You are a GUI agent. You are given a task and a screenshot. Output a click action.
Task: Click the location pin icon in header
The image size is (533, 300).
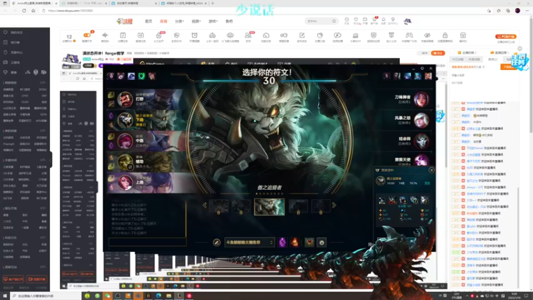click(x=392, y=20)
